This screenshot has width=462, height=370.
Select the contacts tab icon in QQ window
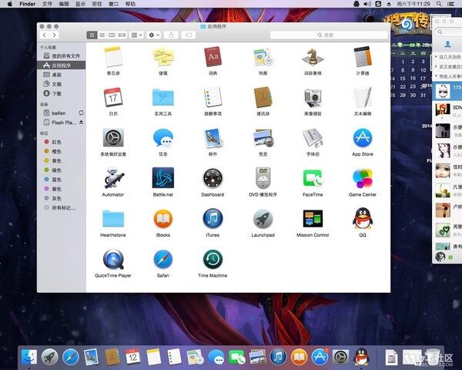[447, 44]
